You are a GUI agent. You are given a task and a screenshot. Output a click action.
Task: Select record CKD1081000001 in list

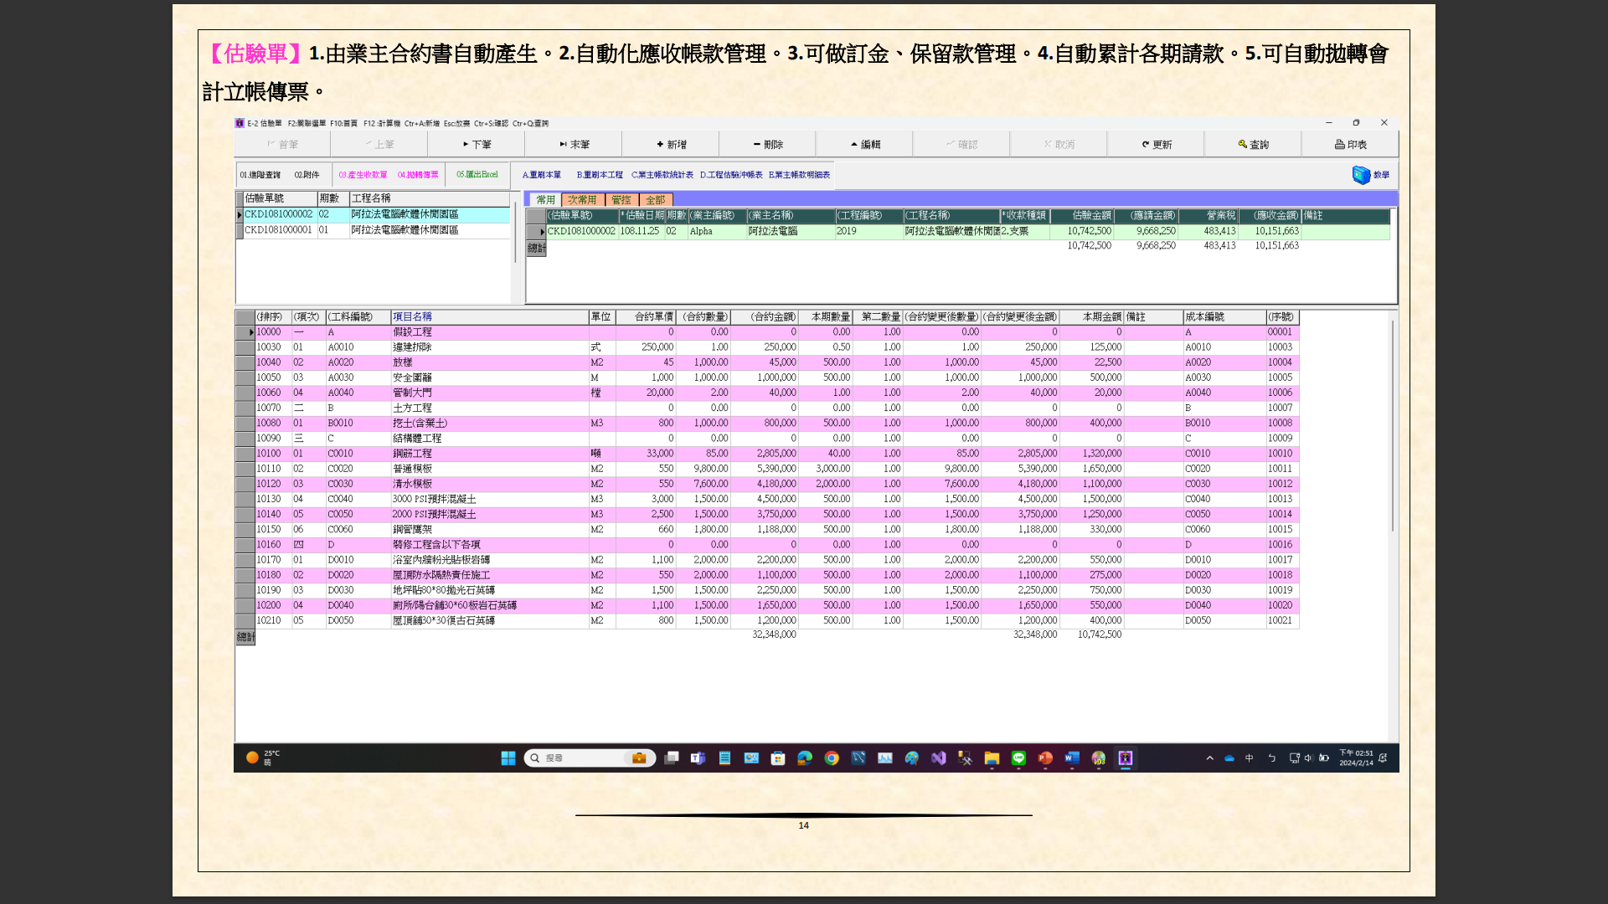pos(278,230)
